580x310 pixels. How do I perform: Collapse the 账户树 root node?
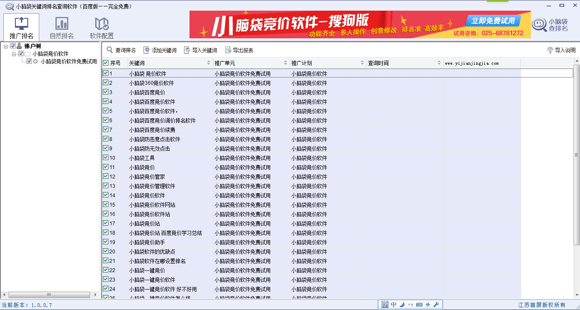[x=6, y=46]
